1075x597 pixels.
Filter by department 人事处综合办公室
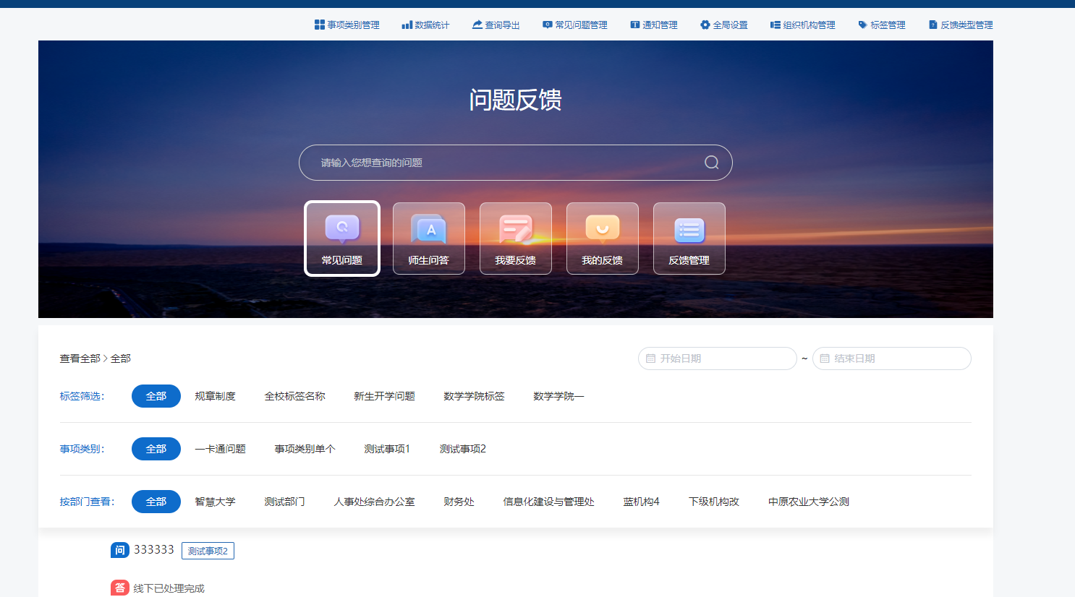(x=375, y=502)
